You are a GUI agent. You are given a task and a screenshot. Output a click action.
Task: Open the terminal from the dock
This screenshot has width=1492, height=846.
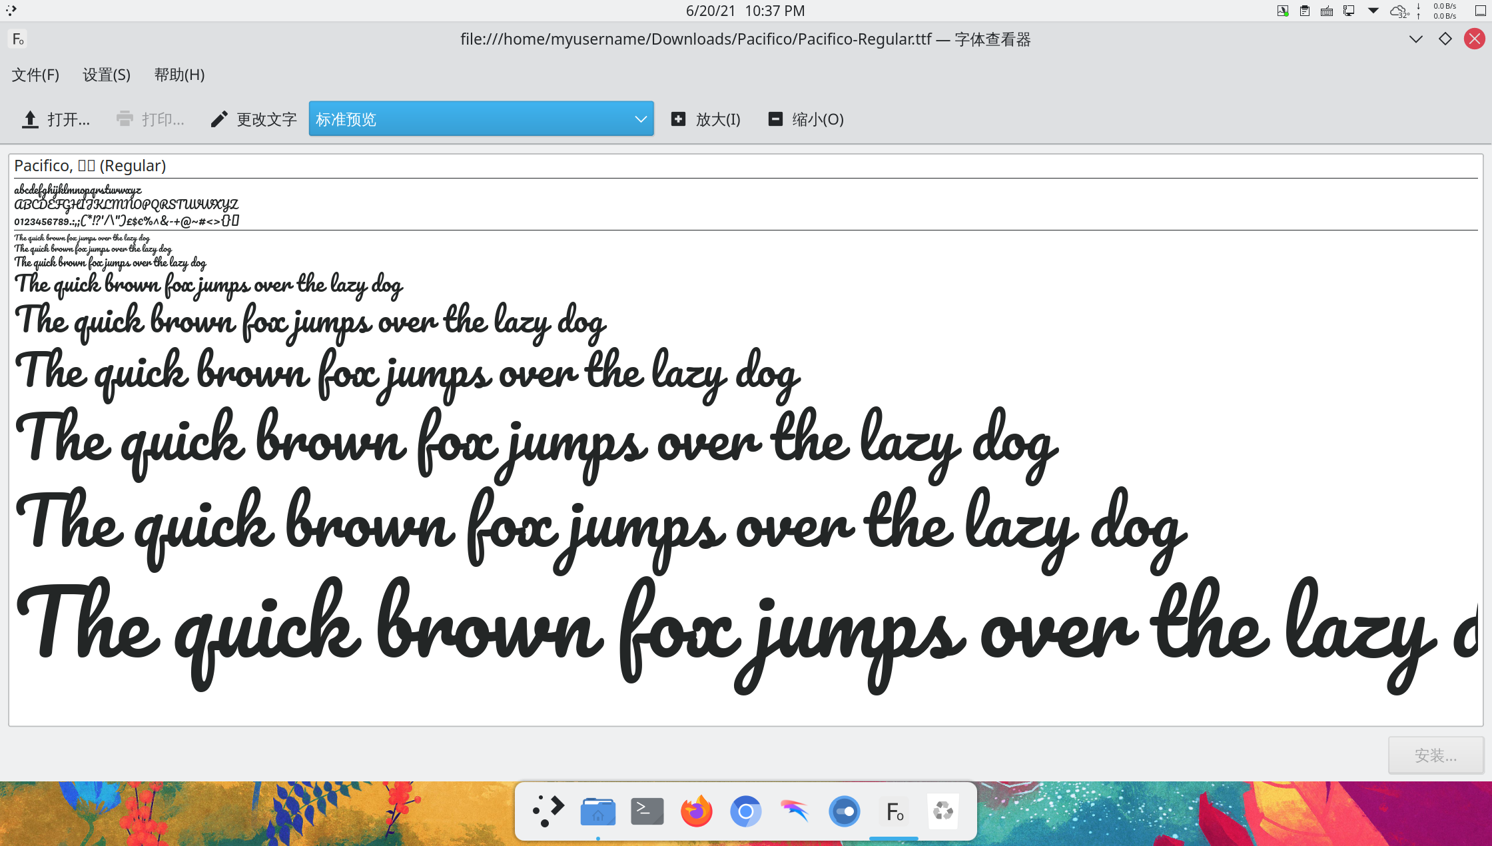[647, 811]
